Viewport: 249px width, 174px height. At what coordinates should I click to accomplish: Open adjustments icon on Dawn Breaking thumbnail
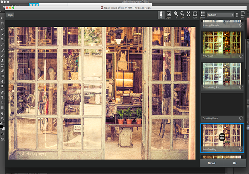click(222, 137)
